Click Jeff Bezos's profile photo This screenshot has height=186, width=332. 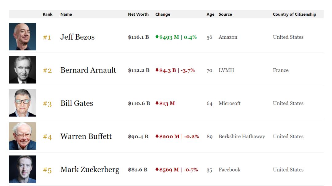(x=22, y=37)
